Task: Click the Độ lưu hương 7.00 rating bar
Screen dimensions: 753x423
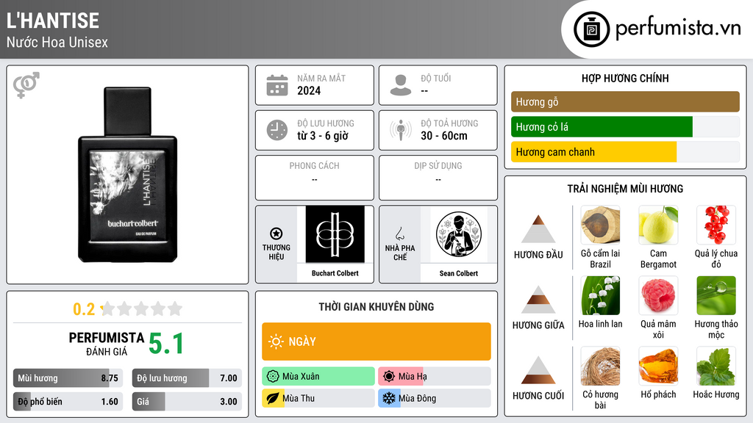Action: [187, 378]
